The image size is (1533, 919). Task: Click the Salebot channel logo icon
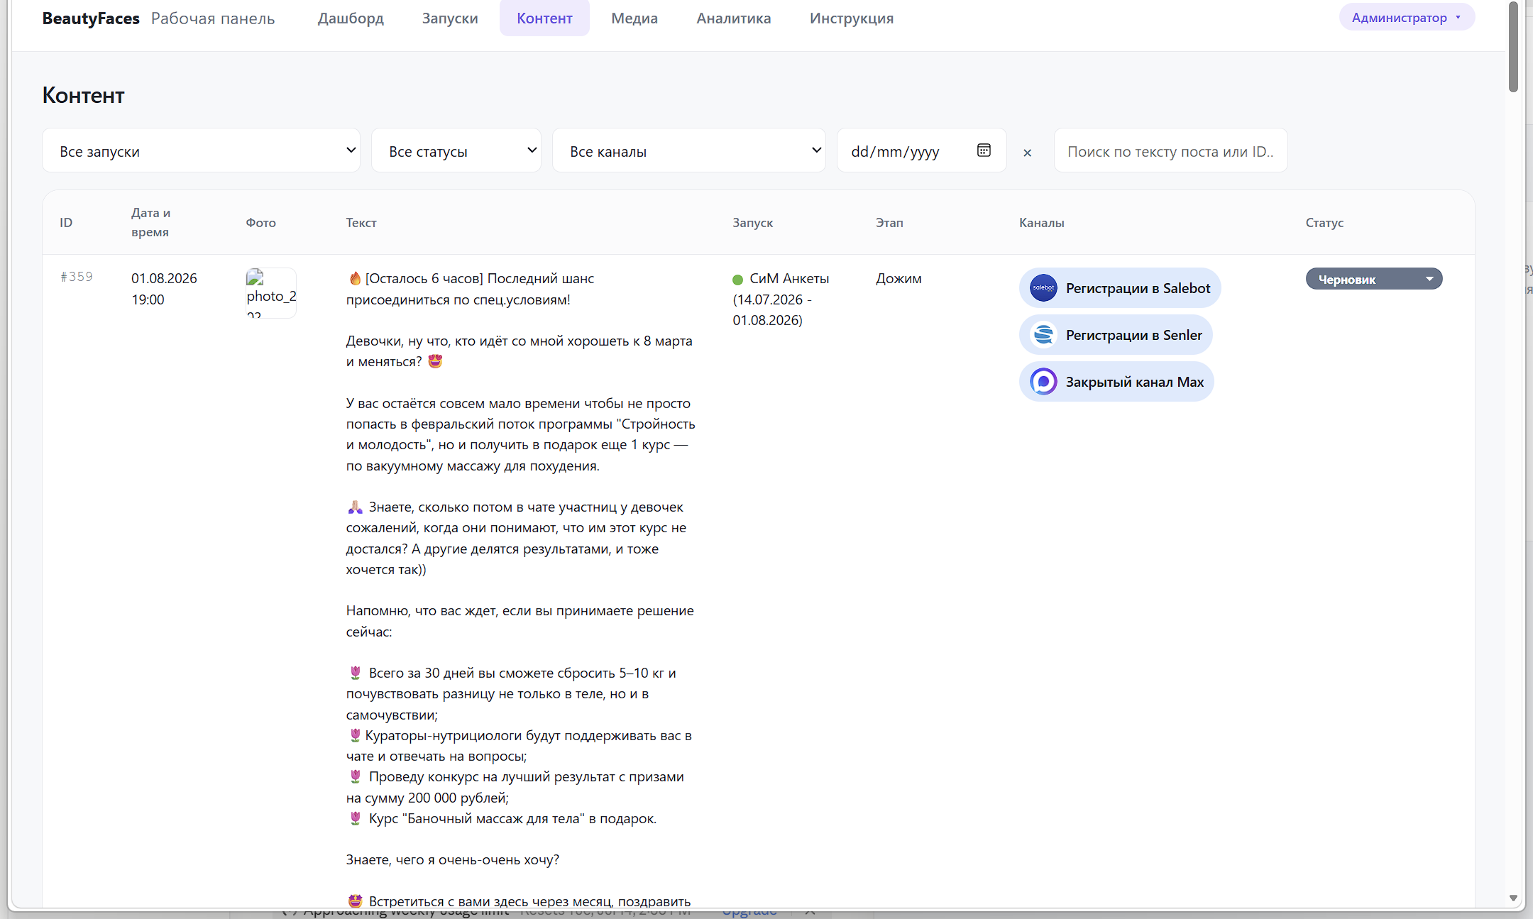[x=1043, y=288]
